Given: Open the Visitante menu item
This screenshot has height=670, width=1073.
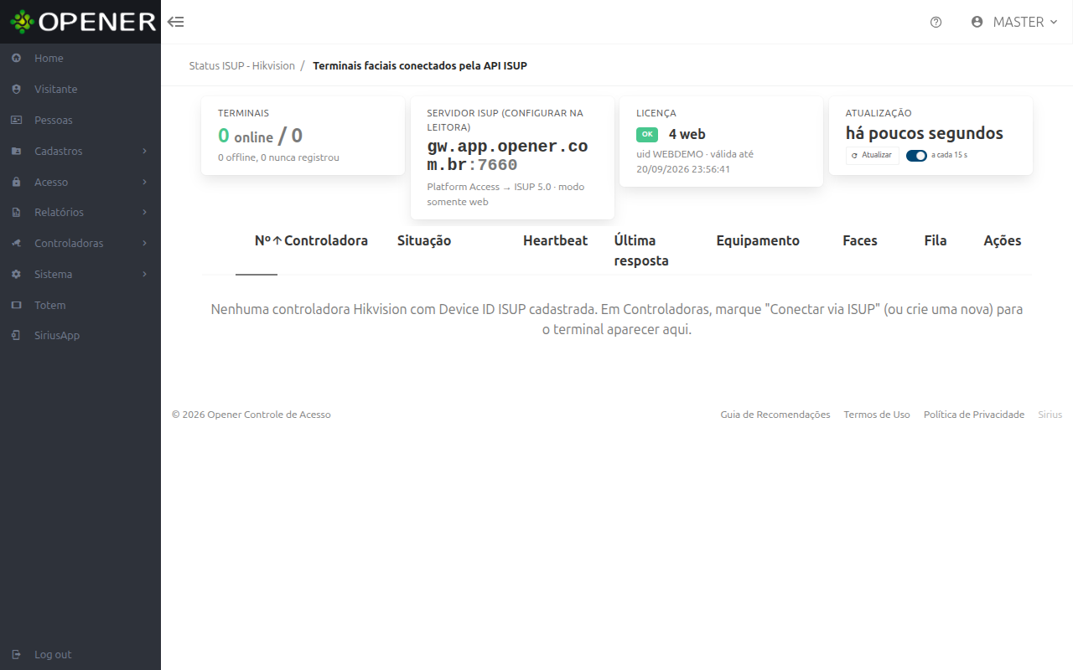Looking at the screenshot, I should point(80,90).
